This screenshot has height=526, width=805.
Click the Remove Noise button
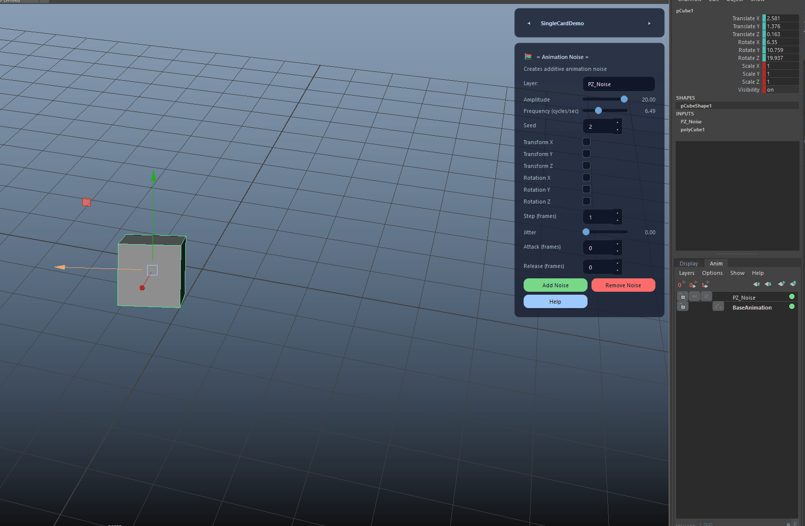(623, 285)
